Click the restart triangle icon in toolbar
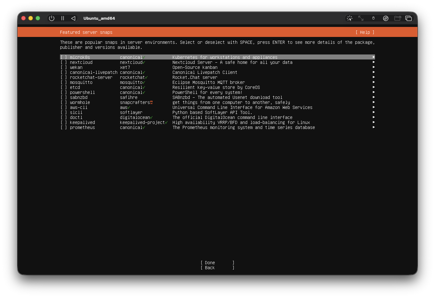 (73, 18)
